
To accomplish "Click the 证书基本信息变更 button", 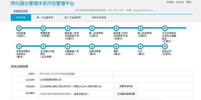I will 126,94.
